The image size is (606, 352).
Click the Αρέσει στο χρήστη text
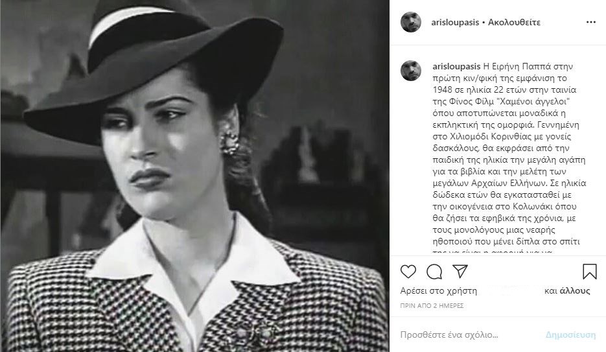(x=439, y=291)
